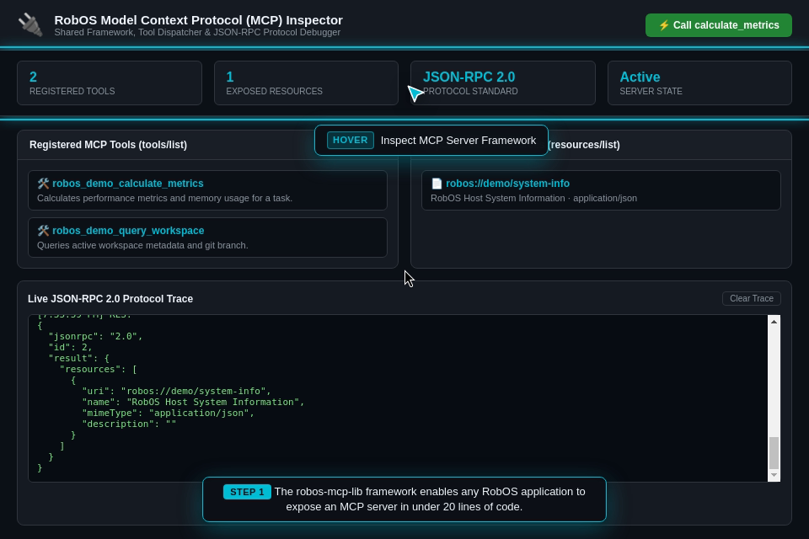
Task: Click the robos_demo_calculate_metrics tool name
Action: [x=127, y=184]
